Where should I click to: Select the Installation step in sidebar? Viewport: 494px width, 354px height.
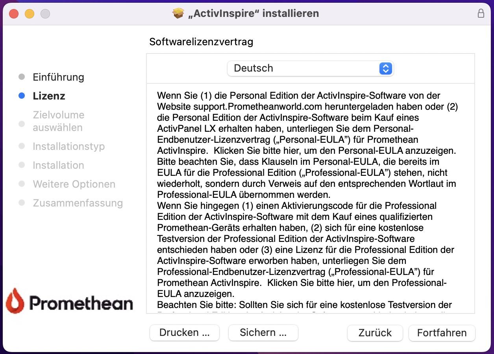click(x=58, y=165)
